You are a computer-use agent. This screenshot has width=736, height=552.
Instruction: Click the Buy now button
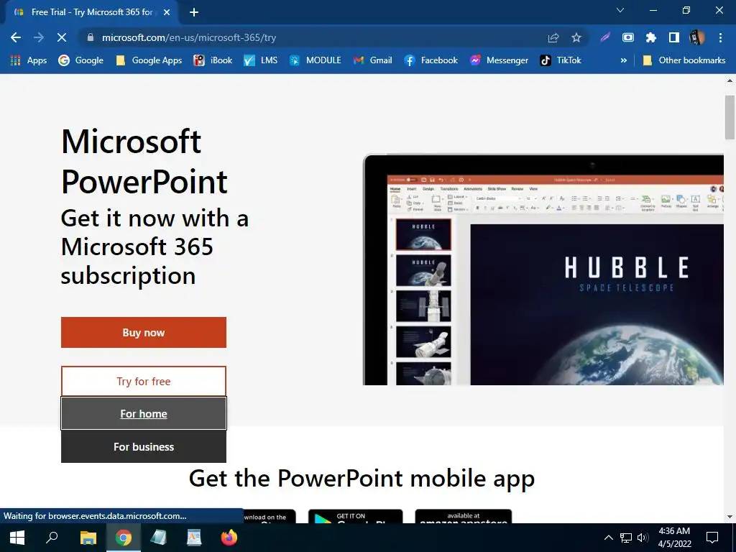coord(144,332)
